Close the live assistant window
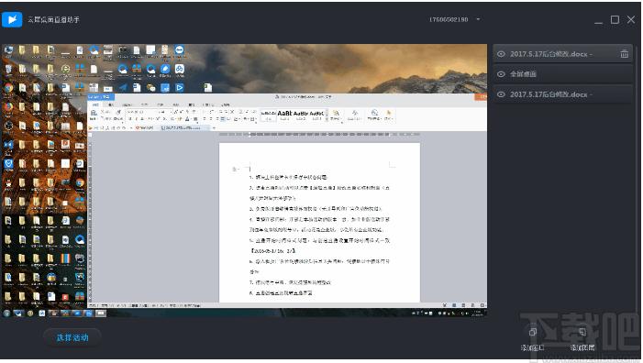Image resolution: width=643 pixels, height=363 pixels. pos(631,19)
